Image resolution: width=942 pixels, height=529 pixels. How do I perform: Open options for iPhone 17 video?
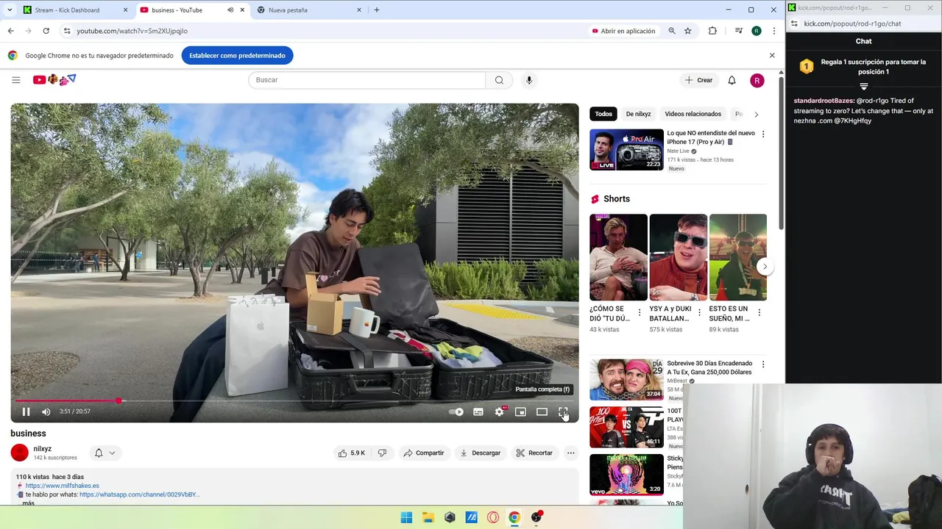(763, 134)
